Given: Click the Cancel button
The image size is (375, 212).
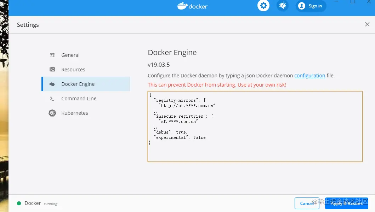Looking at the screenshot, I should point(307,204).
